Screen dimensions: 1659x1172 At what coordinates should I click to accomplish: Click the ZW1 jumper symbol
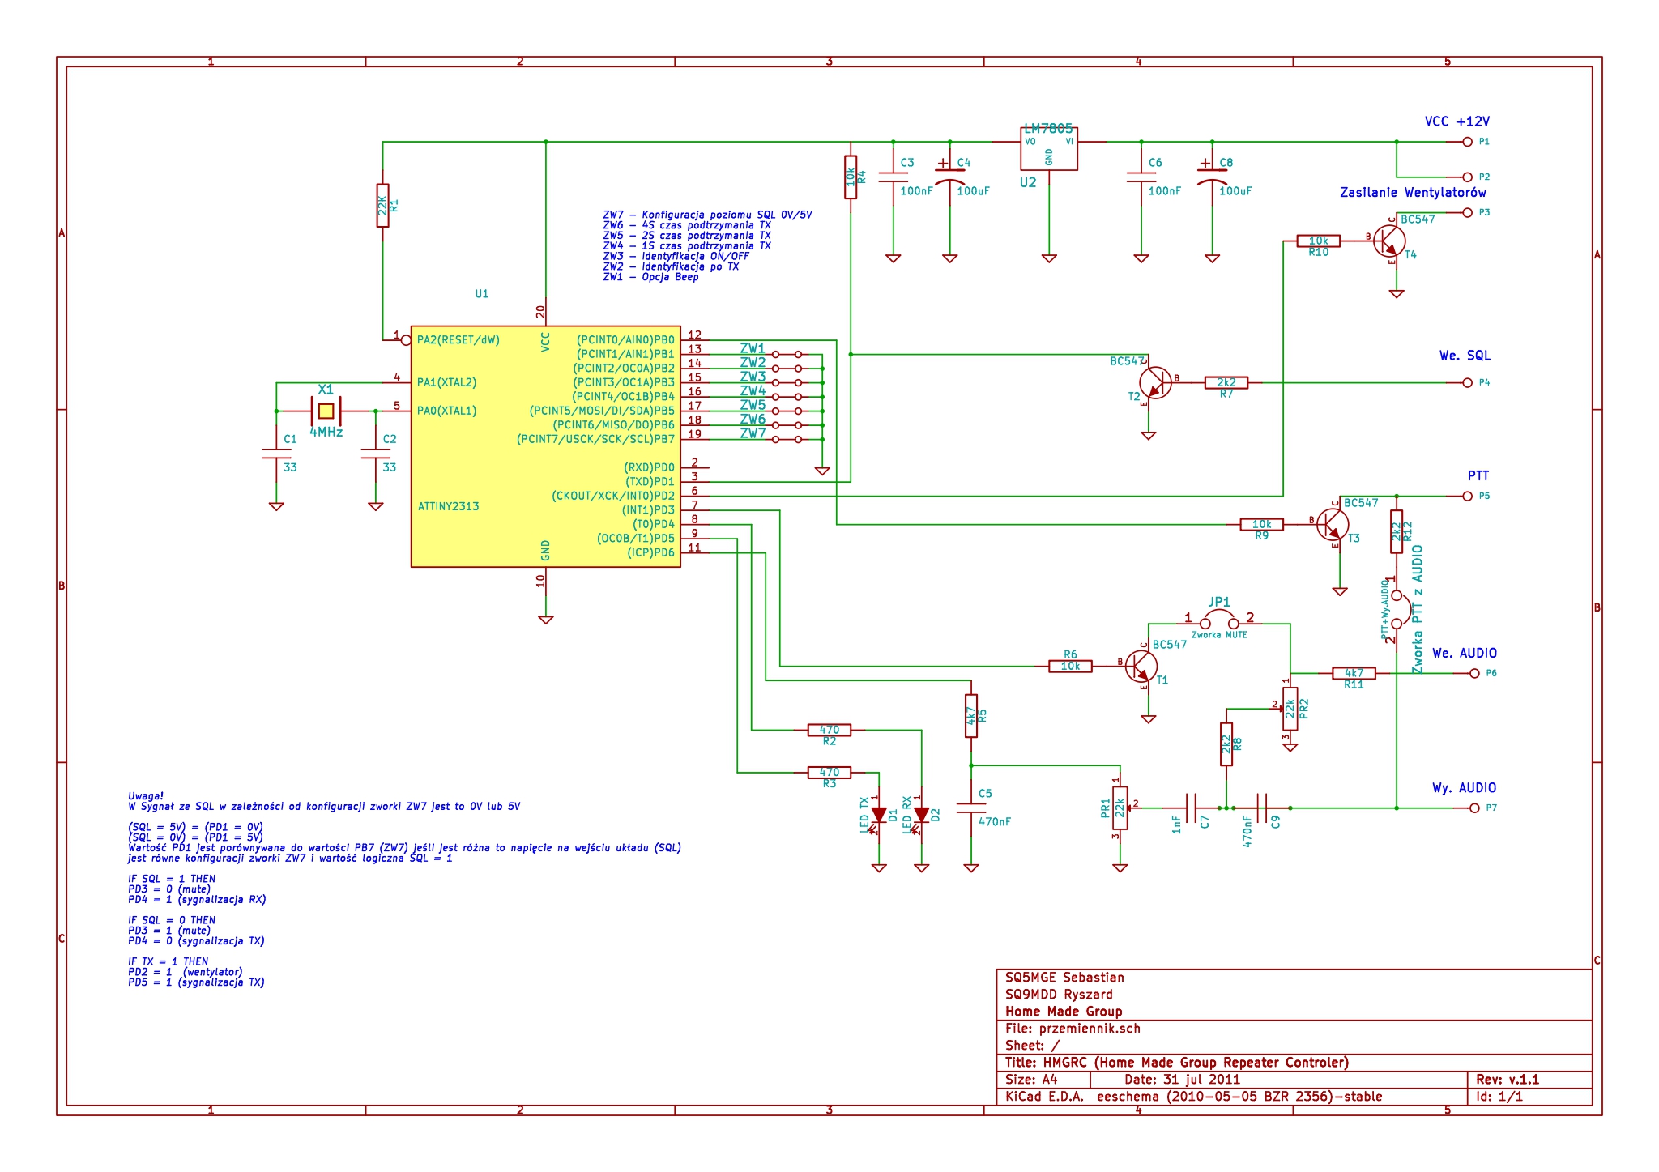(787, 354)
